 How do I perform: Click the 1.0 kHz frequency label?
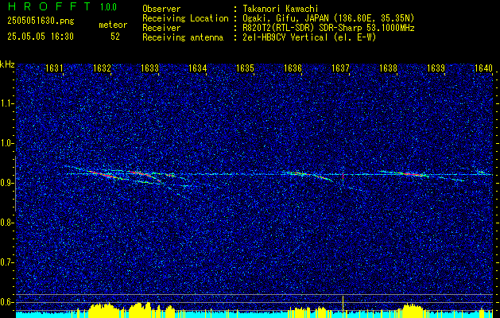(6, 143)
